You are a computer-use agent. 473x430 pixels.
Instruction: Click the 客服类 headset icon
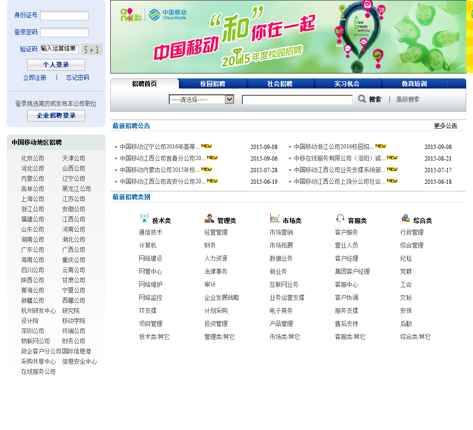pos(340,218)
